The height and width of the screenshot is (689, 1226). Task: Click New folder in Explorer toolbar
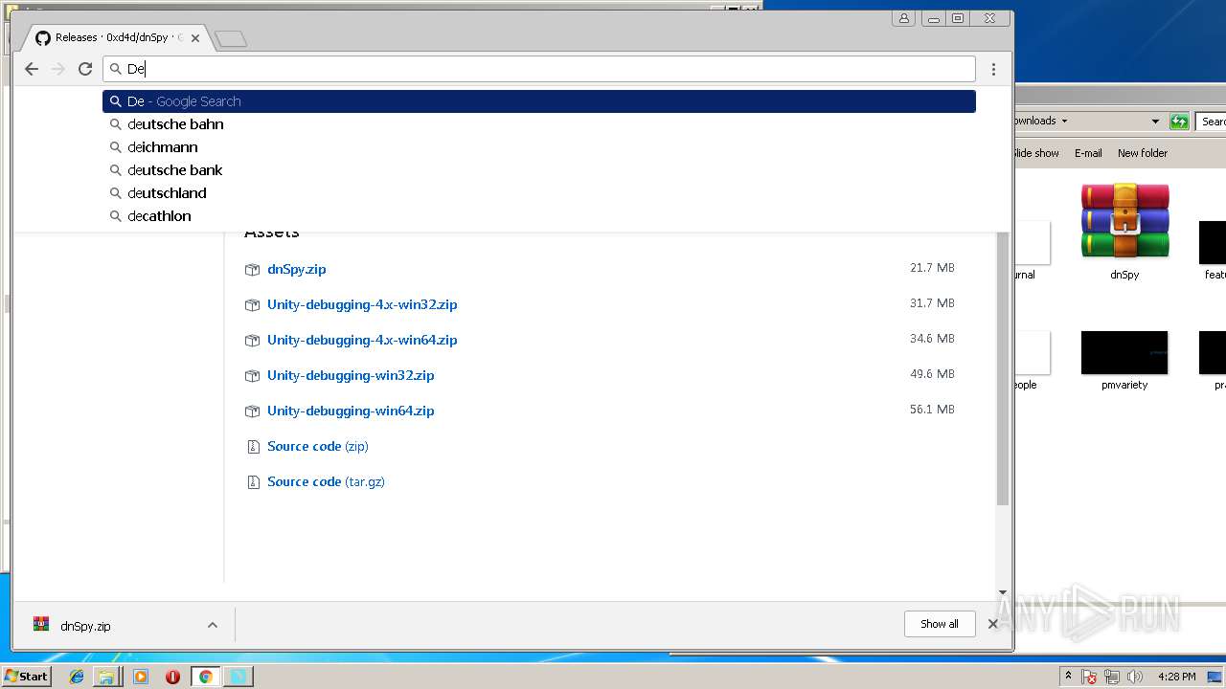[x=1143, y=153]
